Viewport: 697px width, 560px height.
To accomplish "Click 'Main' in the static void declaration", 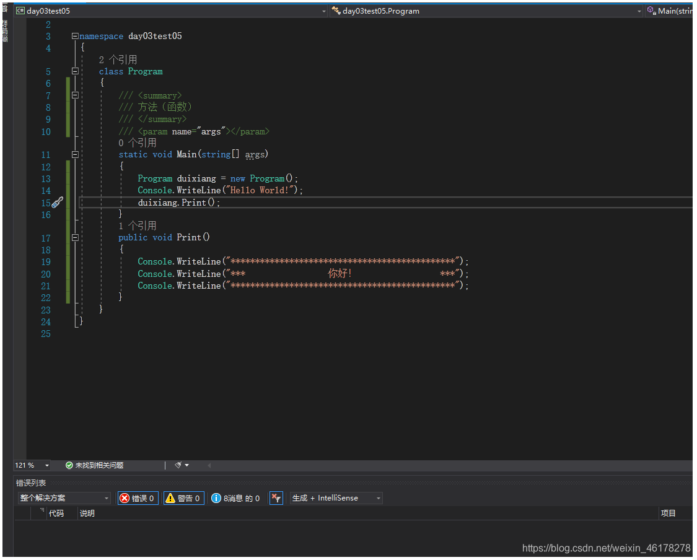I will pos(186,155).
